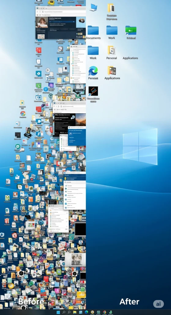Open the Firefox icon in the taskbar
The width and height of the screenshot is (171, 315).
coord(105,312)
